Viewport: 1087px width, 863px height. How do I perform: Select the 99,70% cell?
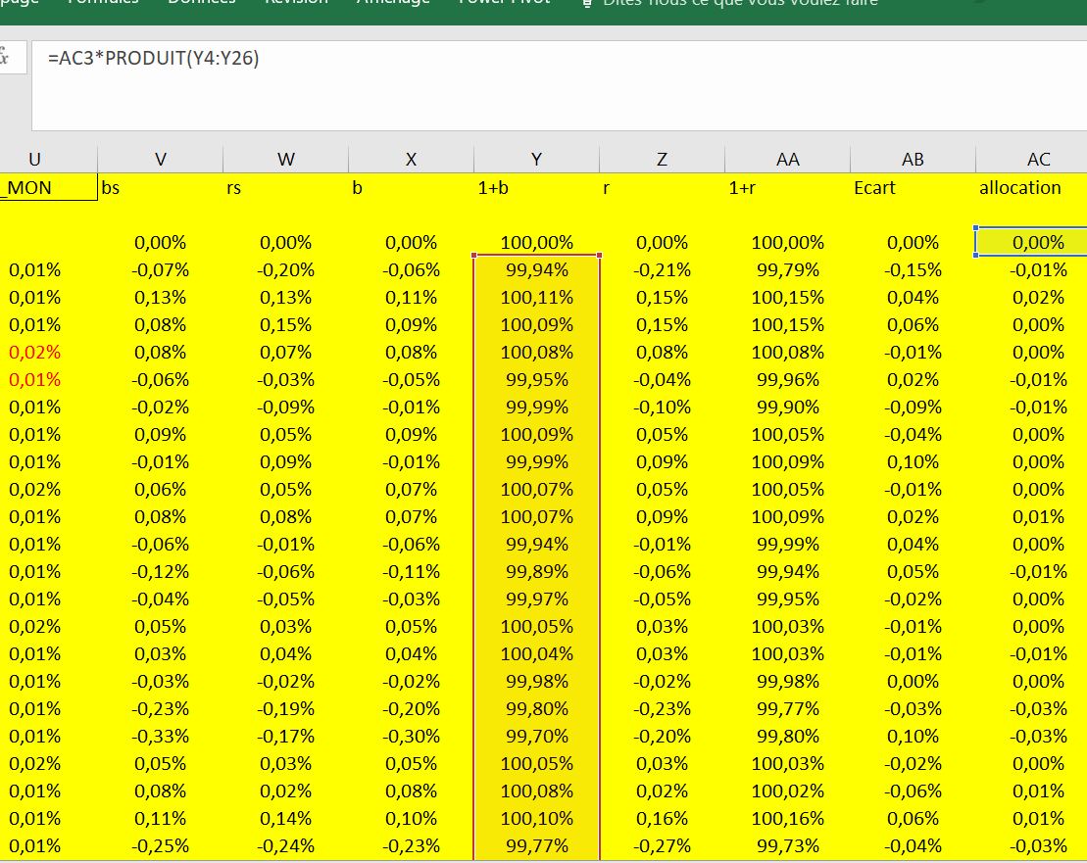(536, 737)
